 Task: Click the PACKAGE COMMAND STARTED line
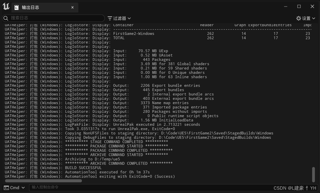(x=86, y=146)
